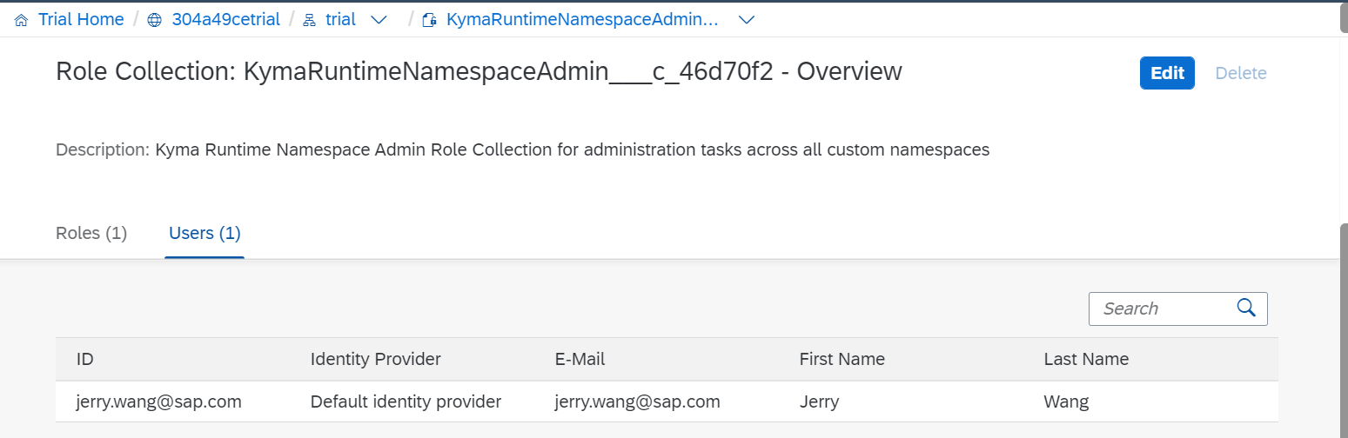Click the role collection icon in the breadcrumb
The height and width of the screenshot is (438, 1348).
[429, 20]
